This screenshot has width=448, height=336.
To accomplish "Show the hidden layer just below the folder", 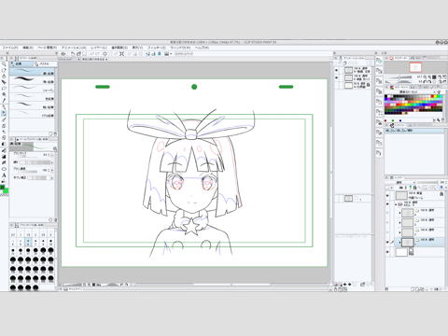I will 387,213.
